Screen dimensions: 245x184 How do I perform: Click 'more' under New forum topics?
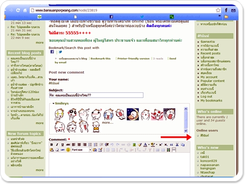click(40, 170)
